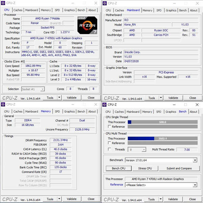Click the single thread This Processor score bar
The image size is (203, 203).
pos(163,122)
